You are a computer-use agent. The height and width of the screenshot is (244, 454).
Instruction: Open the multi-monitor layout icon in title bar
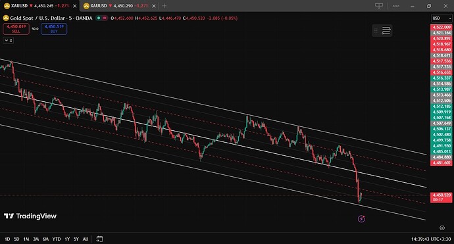click(x=379, y=6)
